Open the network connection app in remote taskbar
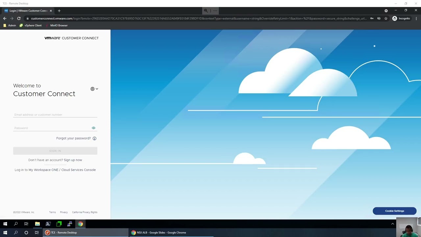 tap(70, 224)
